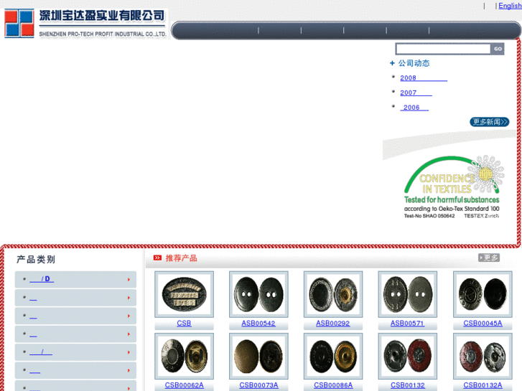
Task: Click the CSB00086A text link
Action: tap(333, 385)
